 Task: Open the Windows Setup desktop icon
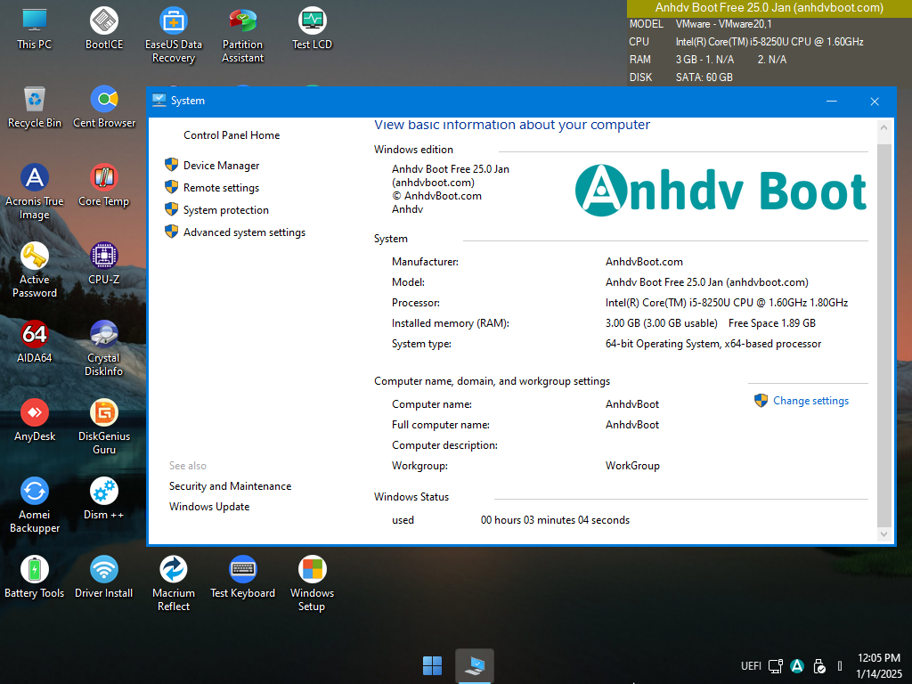312,570
